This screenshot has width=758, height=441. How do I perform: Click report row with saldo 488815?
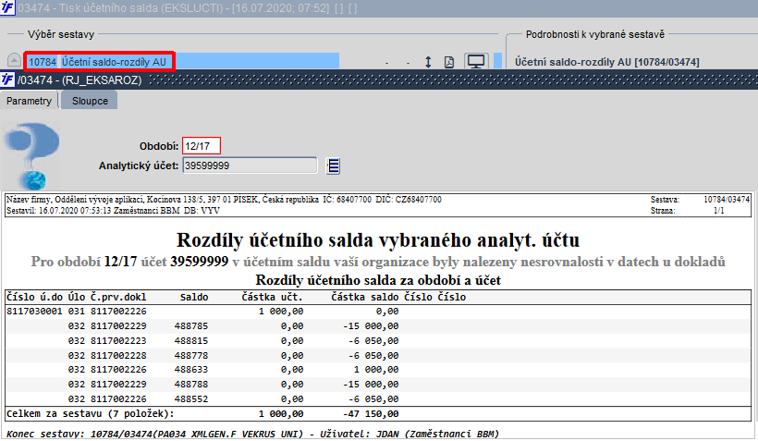pos(378,341)
